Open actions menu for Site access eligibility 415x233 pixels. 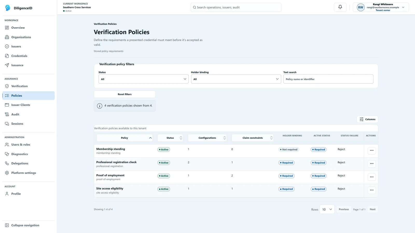372,190
